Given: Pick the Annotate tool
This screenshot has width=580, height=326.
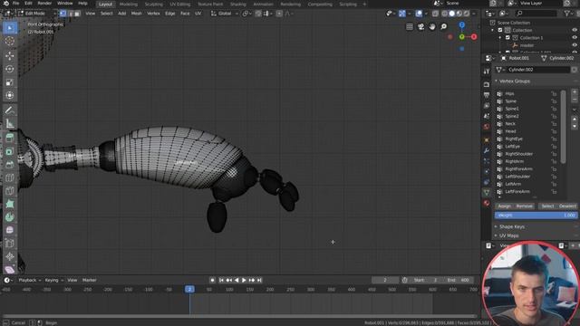Looking at the screenshot, I should (x=10, y=110).
